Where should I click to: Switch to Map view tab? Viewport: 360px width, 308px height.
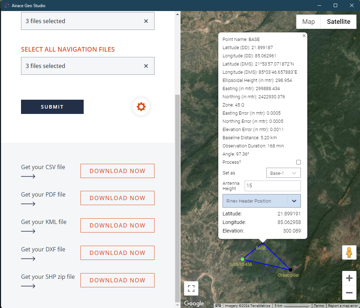click(x=308, y=22)
